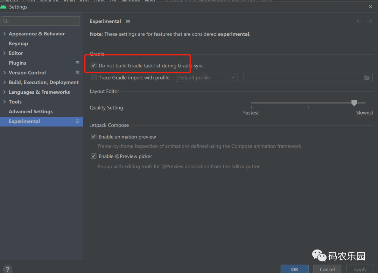Click the project icon on Version Control row
This screenshot has height=273, width=378.
click(77, 72)
